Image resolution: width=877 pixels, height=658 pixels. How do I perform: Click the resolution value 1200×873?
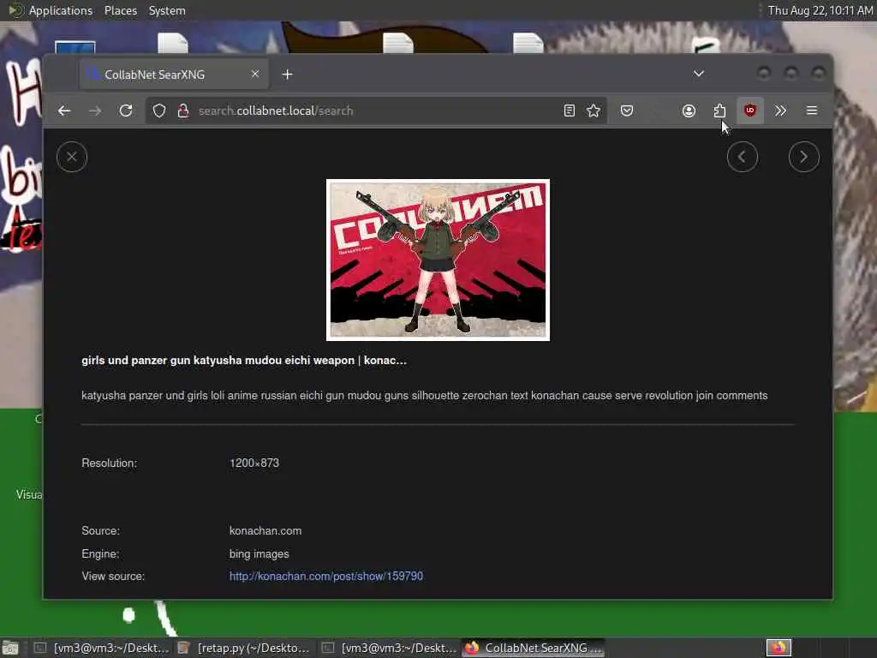254,464
